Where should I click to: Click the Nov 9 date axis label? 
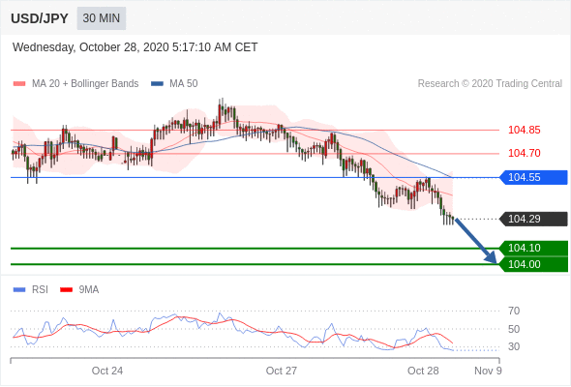pyautogui.click(x=488, y=371)
